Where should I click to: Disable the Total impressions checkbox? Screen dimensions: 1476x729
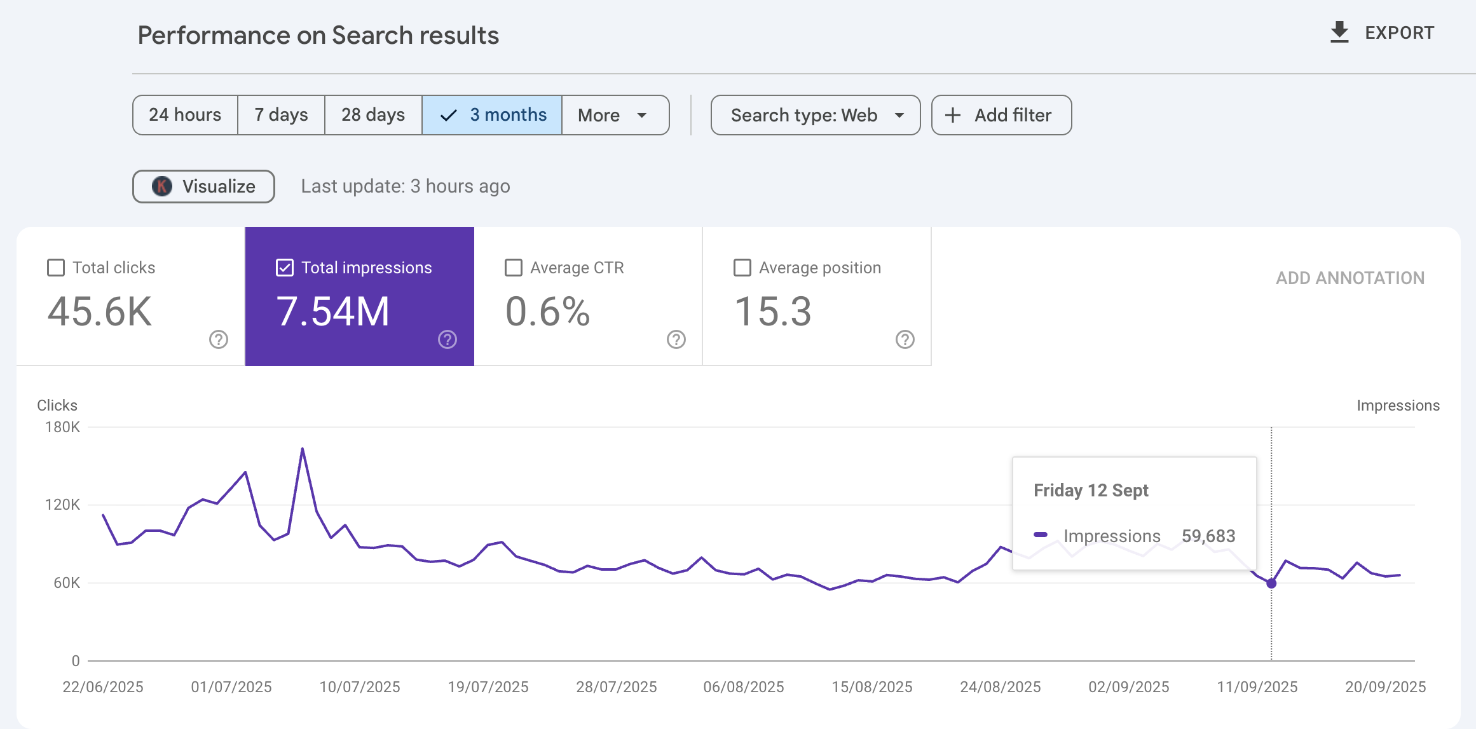tap(284, 268)
